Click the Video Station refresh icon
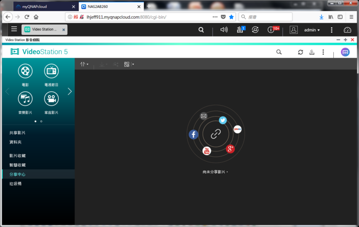 [x=300, y=52]
